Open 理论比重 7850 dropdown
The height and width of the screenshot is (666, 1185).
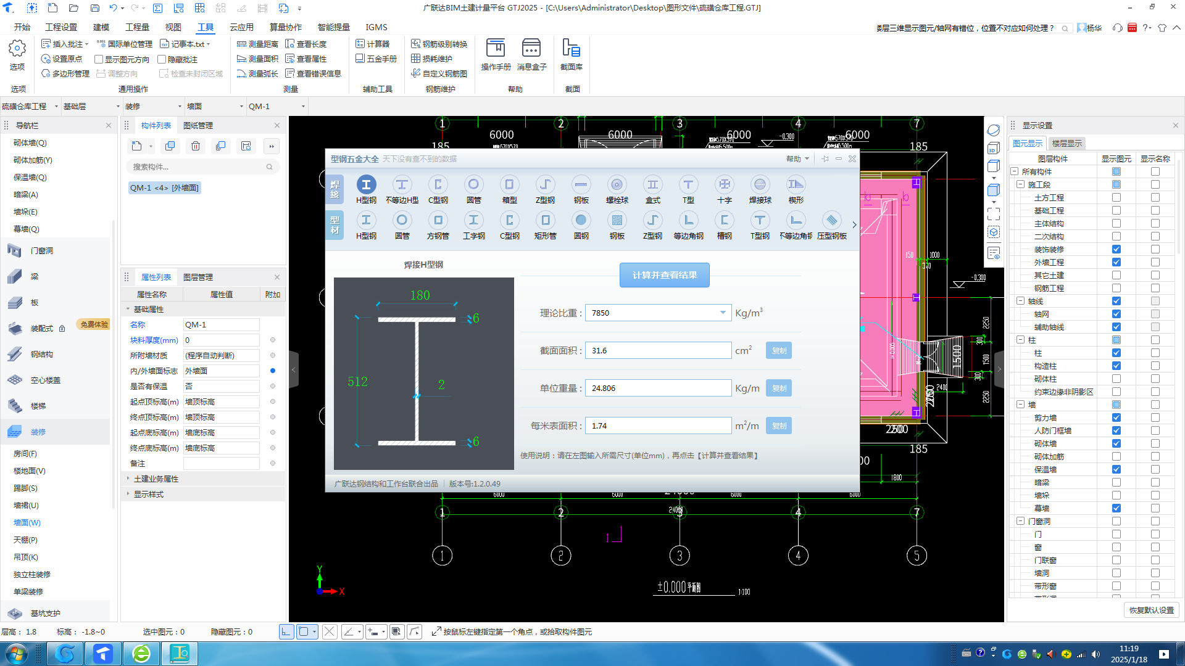point(723,313)
